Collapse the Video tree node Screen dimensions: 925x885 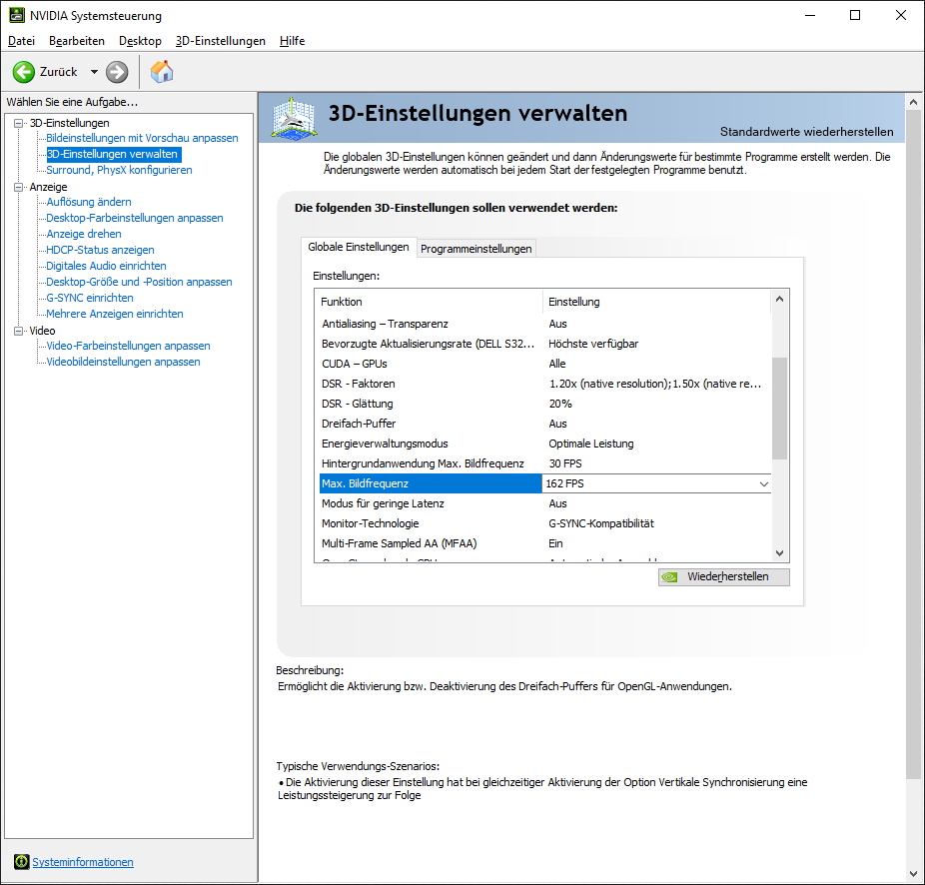(19, 331)
